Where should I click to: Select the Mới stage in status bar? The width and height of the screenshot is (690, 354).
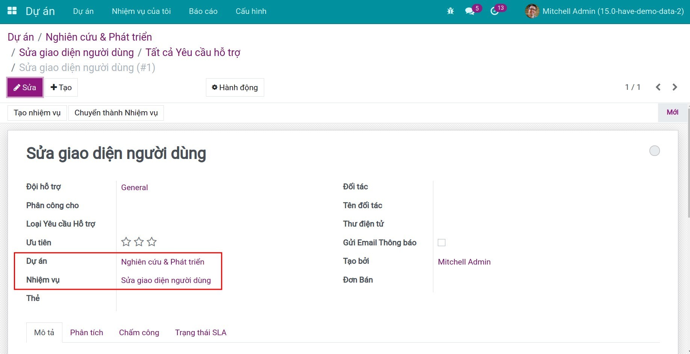[x=672, y=112]
